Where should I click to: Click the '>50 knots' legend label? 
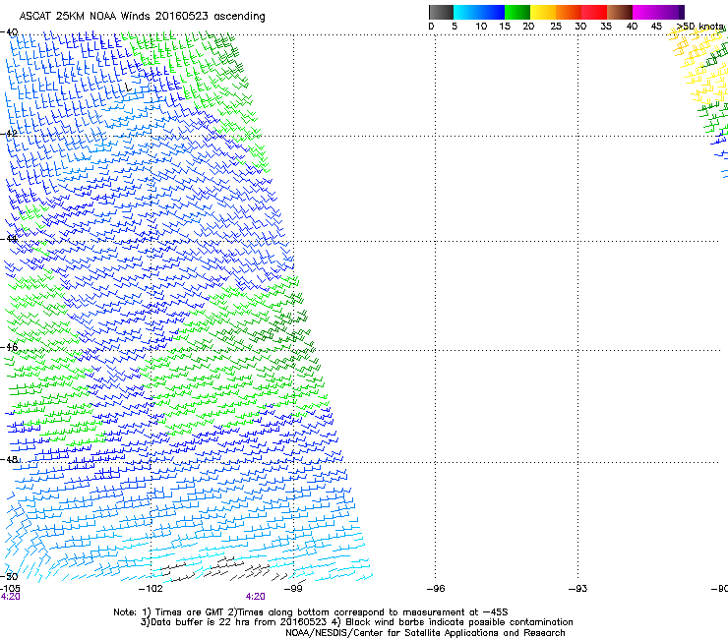point(700,26)
